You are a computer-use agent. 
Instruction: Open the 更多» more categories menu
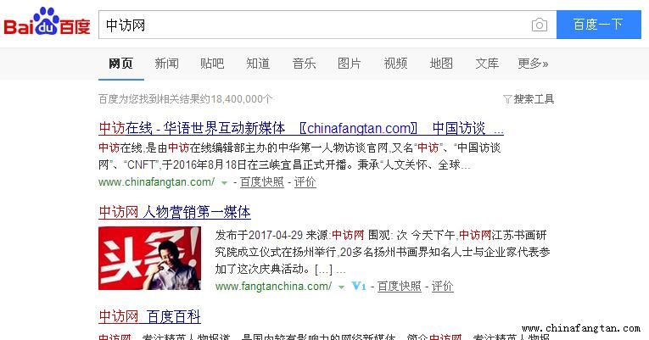533,64
